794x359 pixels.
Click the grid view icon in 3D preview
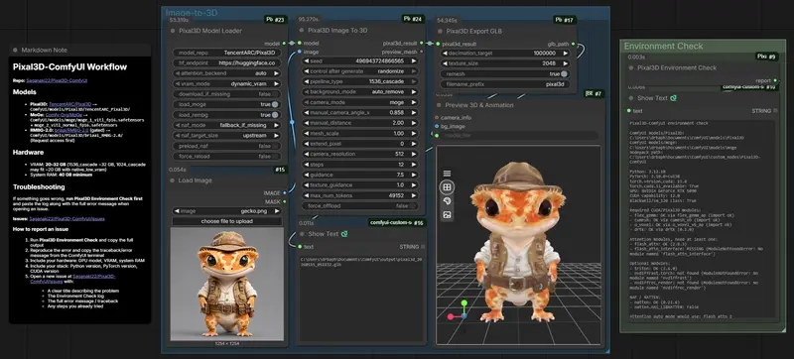(x=447, y=187)
